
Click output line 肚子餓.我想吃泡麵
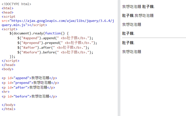(138, 16)
